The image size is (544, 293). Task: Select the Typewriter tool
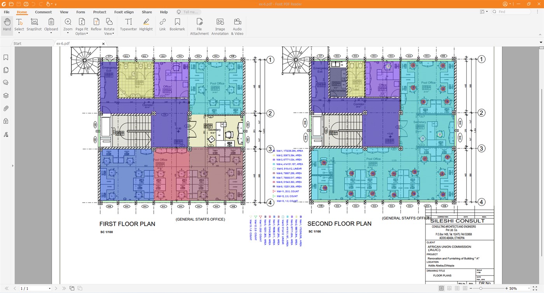[128, 24]
